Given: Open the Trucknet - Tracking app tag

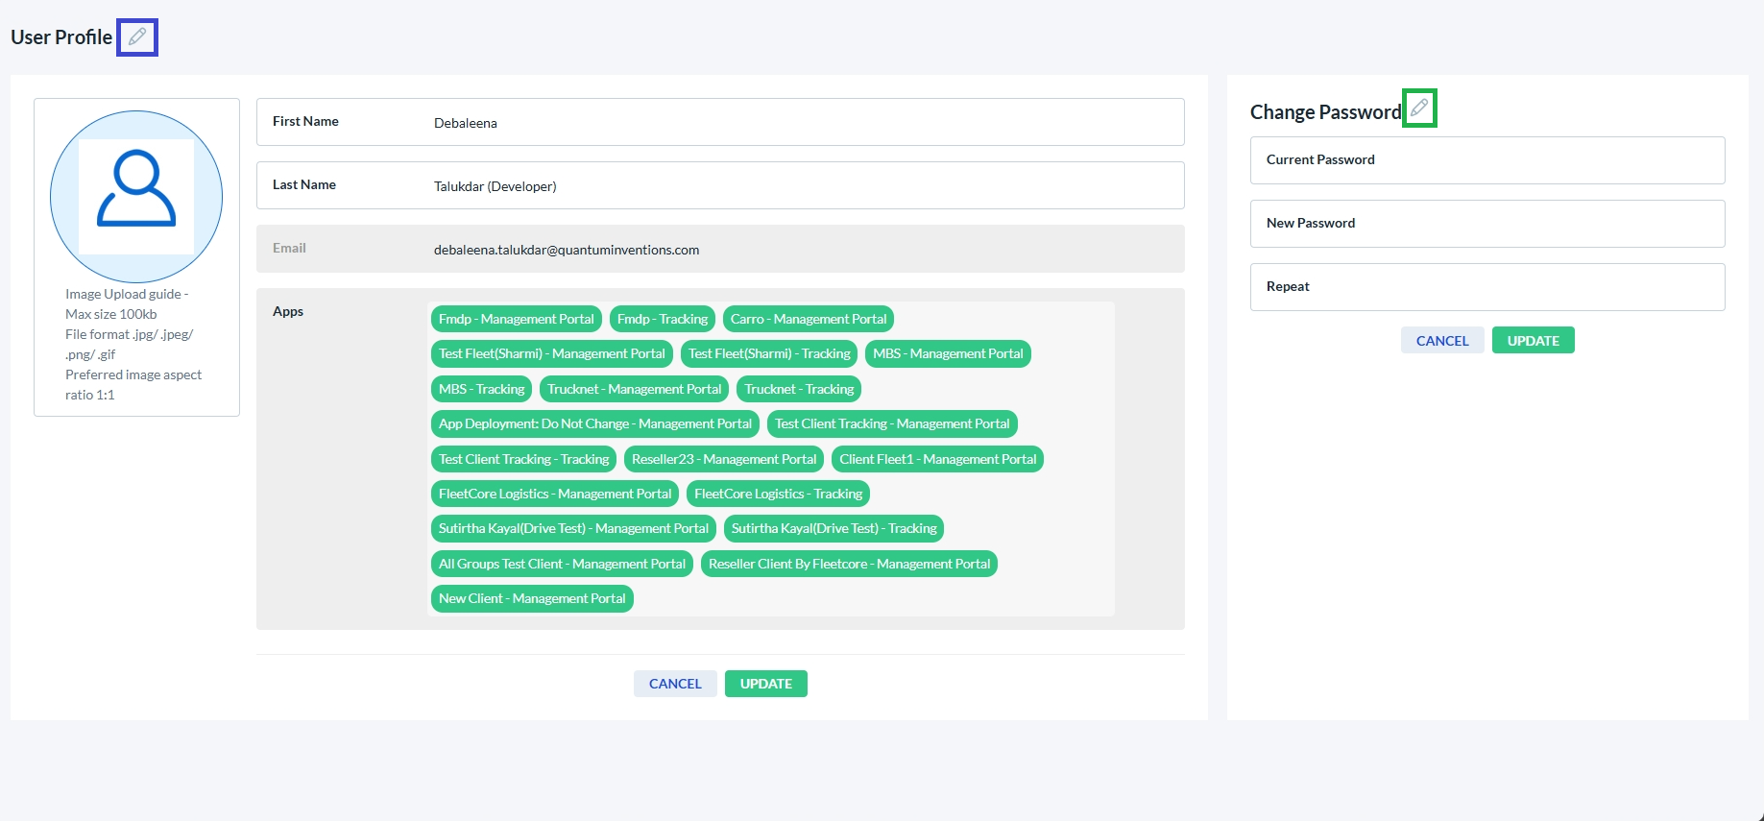Looking at the screenshot, I should (x=799, y=389).
